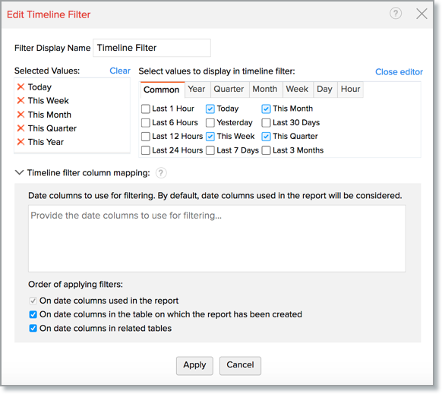Screen dimensions: 442x394
Task: Collapse Timeline filter column mapping section
Action: 19,172
